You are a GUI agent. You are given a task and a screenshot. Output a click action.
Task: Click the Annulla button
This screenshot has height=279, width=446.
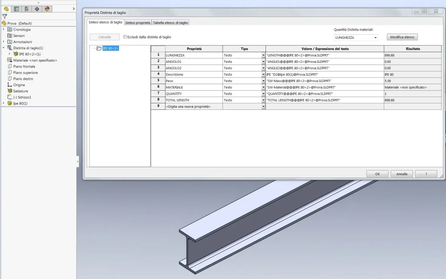402,174
